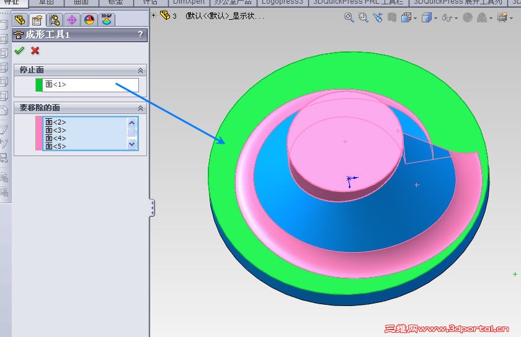This screenshot has width=521, height=337.
Task: Switch to the PropertyManager tab
Action: point(37,20)
